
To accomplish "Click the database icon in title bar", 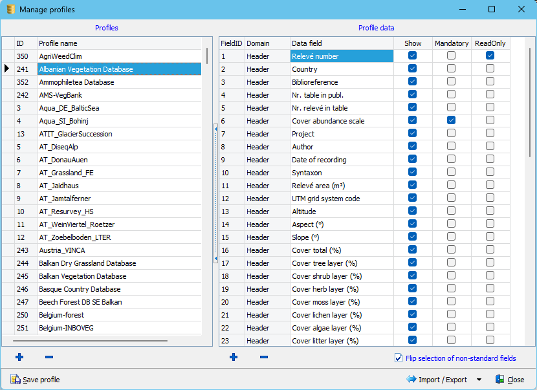I will 10,9.
